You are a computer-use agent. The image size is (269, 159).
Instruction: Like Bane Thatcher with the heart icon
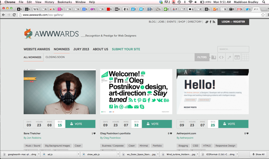tap(94, 134)
